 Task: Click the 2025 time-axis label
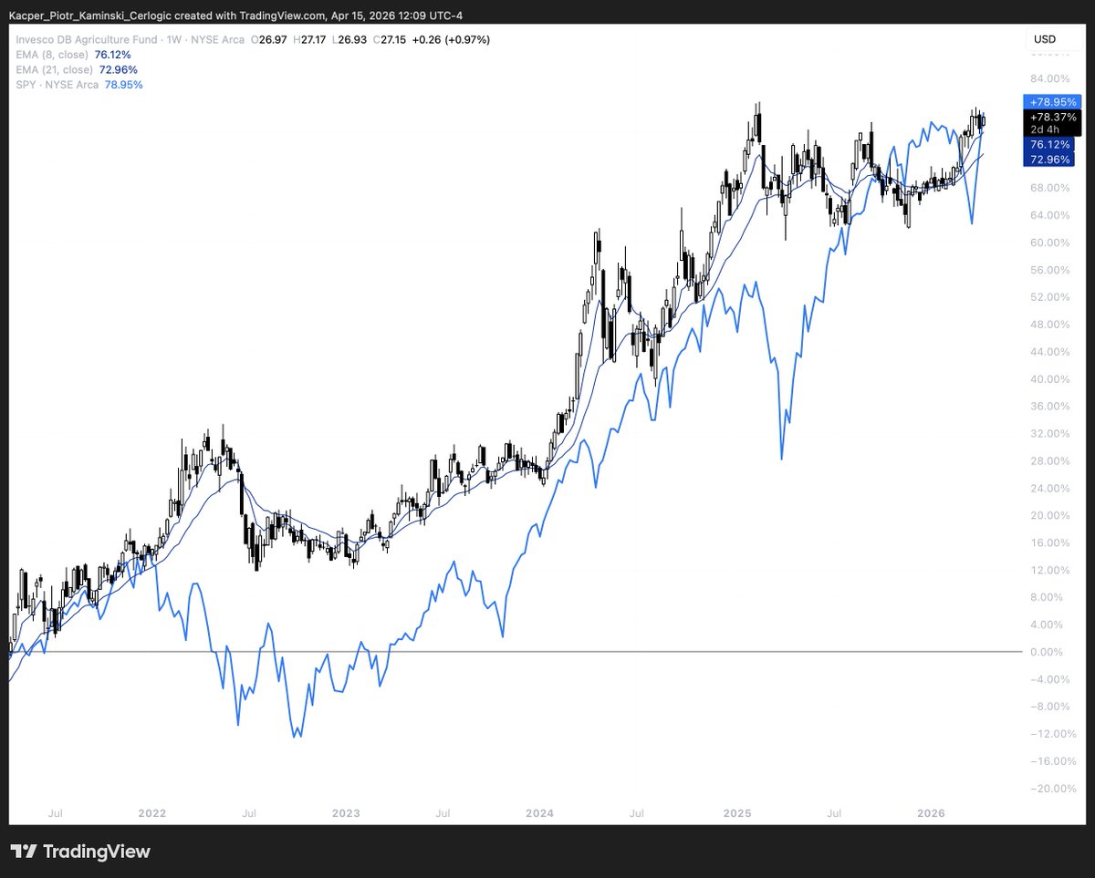pos(735,812)
